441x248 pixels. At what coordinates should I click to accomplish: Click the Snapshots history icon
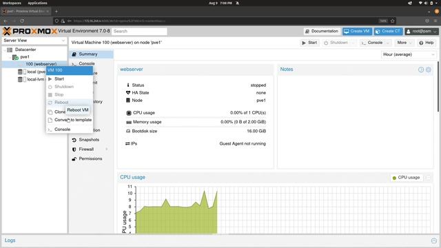(74, 140)
